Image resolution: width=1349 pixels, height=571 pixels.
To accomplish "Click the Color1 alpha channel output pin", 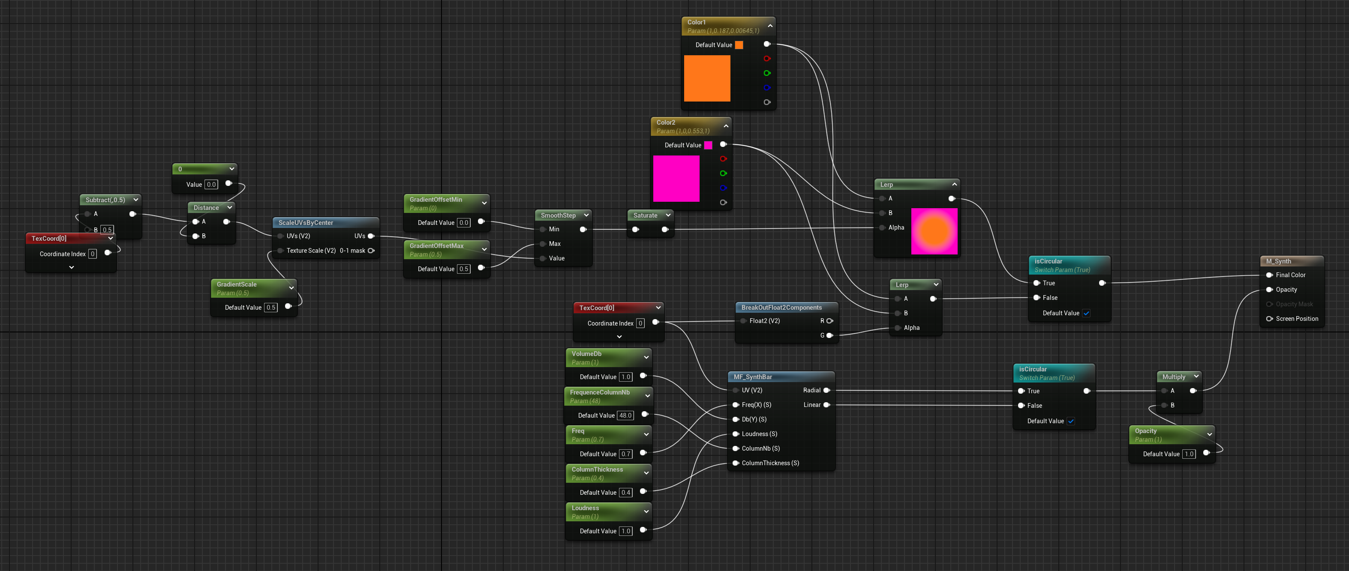I will [767, 102].
